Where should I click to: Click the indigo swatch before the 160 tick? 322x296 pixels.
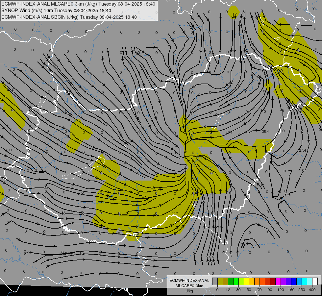(x=289, y=281)
